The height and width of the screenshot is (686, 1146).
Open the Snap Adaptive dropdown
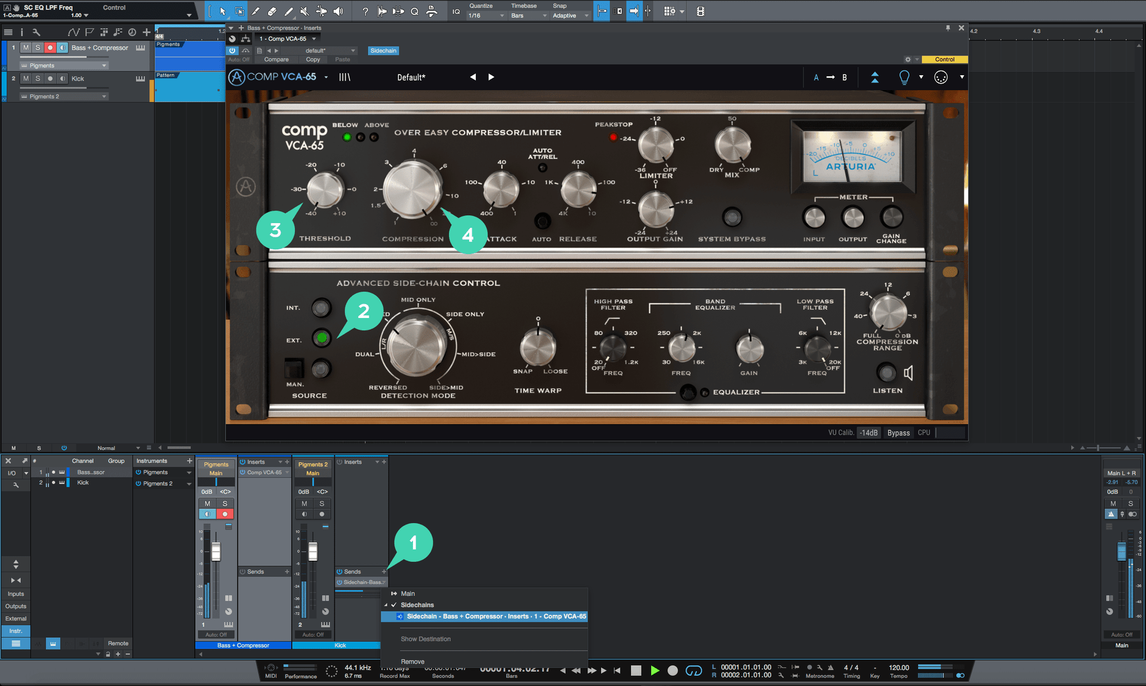click(x=570, y=16)
